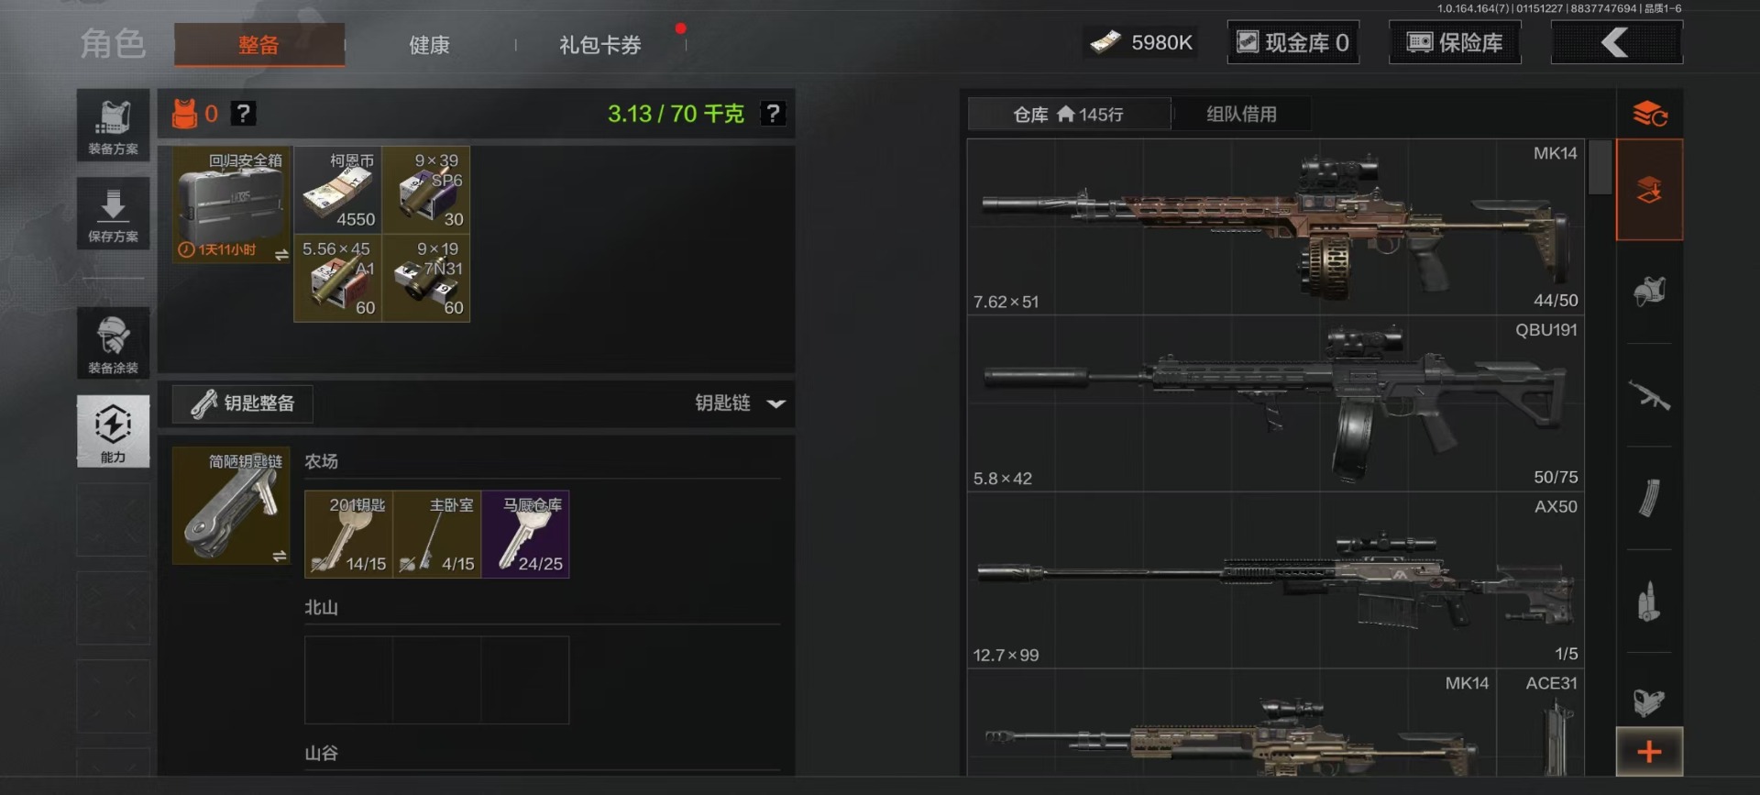
Task: Toggle swap arrows on 简陋钥匙链 keychain
Action: pos(279,556)
